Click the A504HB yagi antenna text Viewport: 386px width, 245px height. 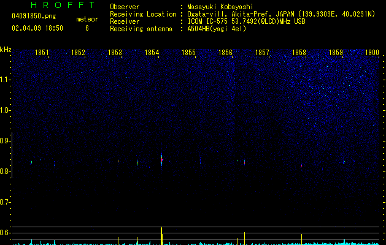[217, 29]
